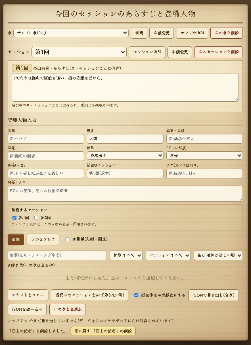This screenshot has height=345, width=251.
Task: Click the タグ(カンマ区切り) input field
Action: click(205, 174)
